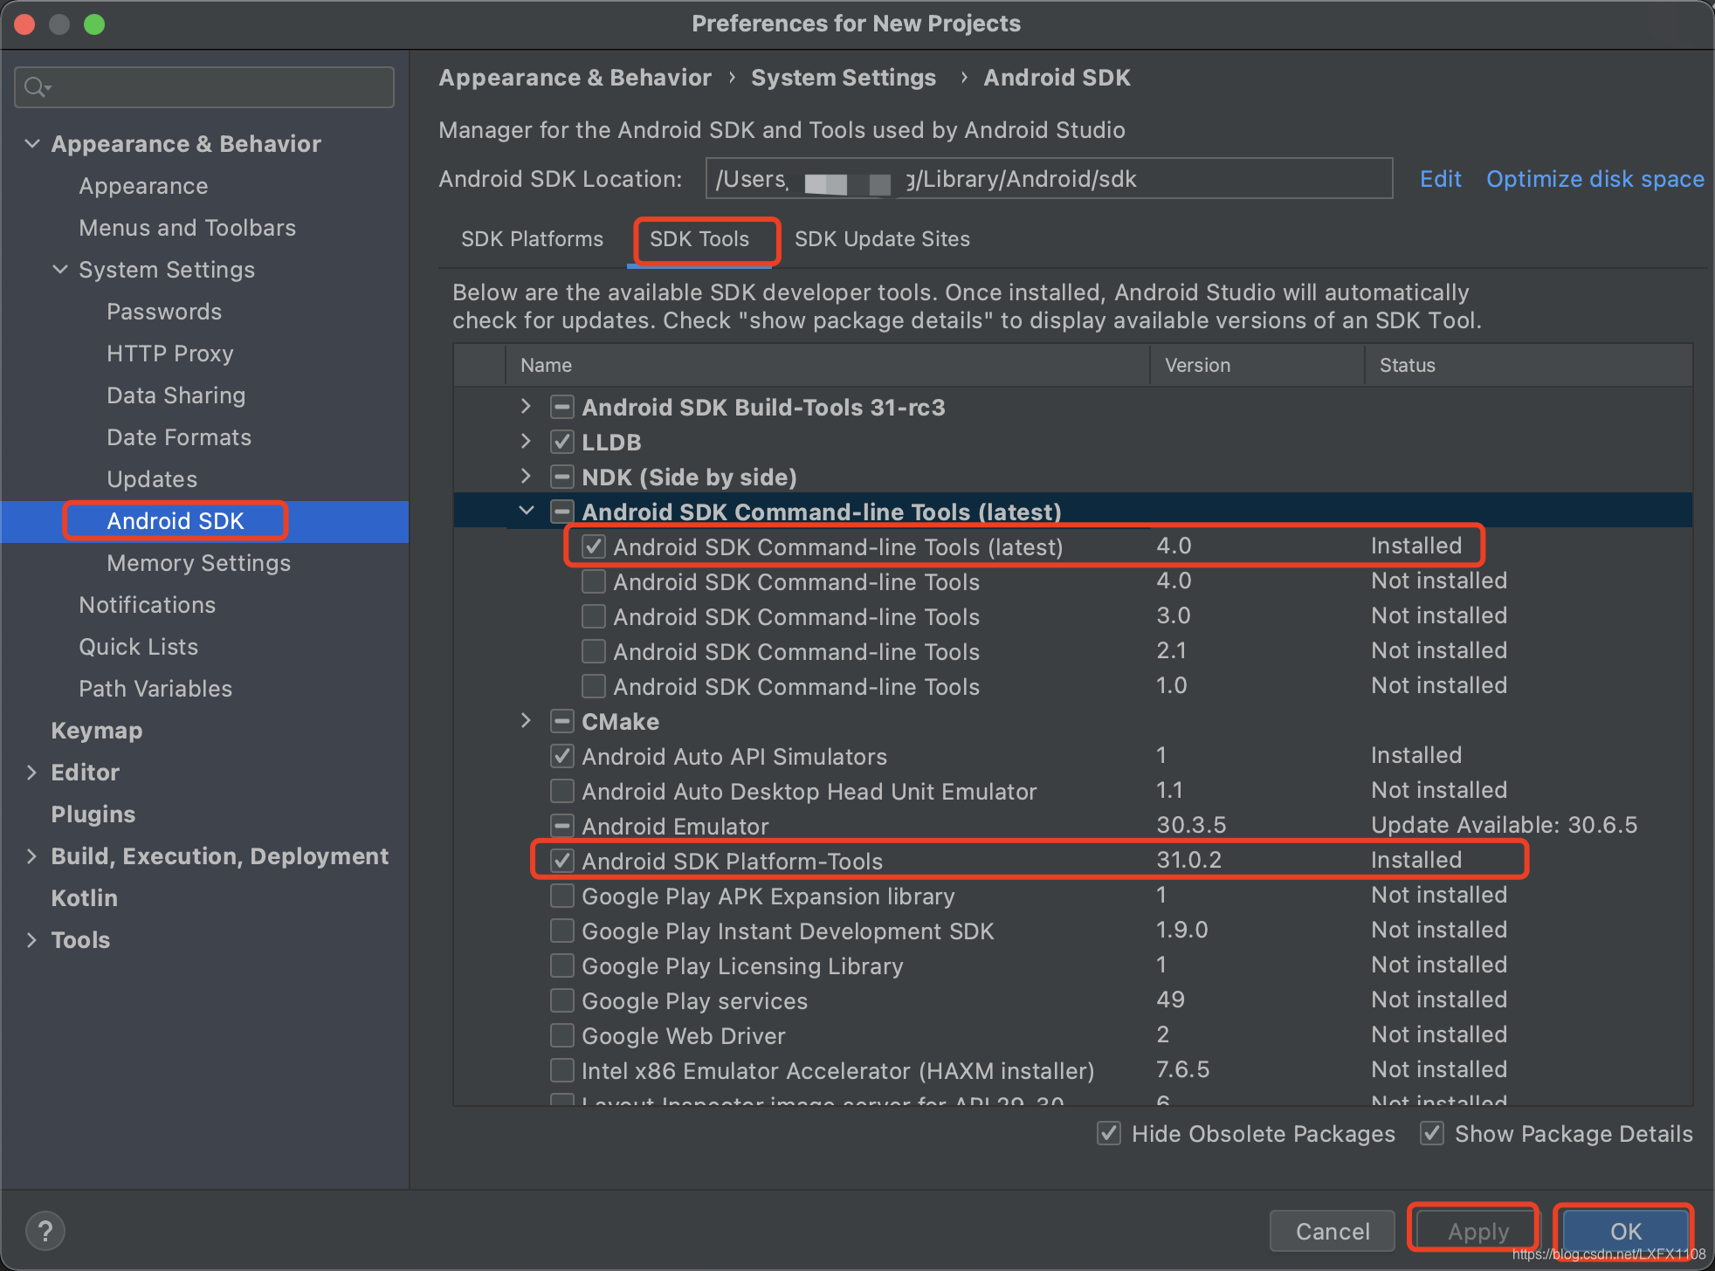Check Command-line Tools version 1.0
This screenshot has height=1271, width=1715.
pos(594,687)
